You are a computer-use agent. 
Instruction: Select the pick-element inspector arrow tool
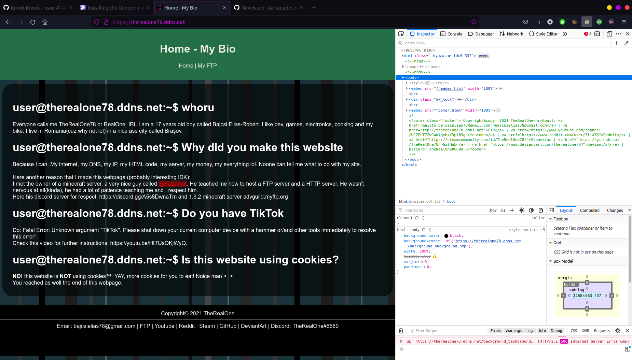401,34
